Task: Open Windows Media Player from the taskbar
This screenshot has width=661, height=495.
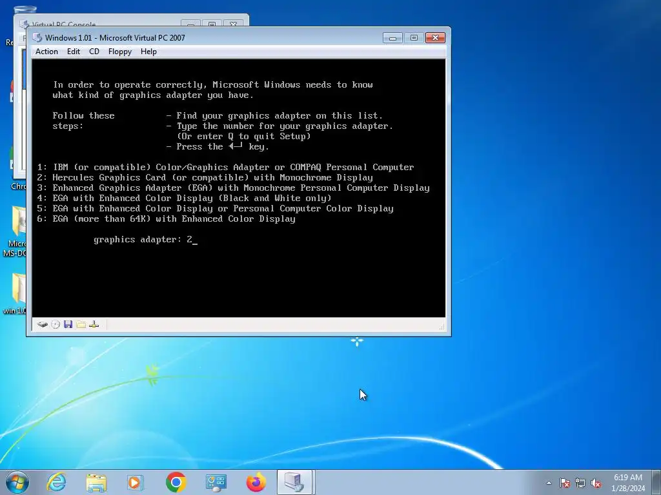Action: 136,482
